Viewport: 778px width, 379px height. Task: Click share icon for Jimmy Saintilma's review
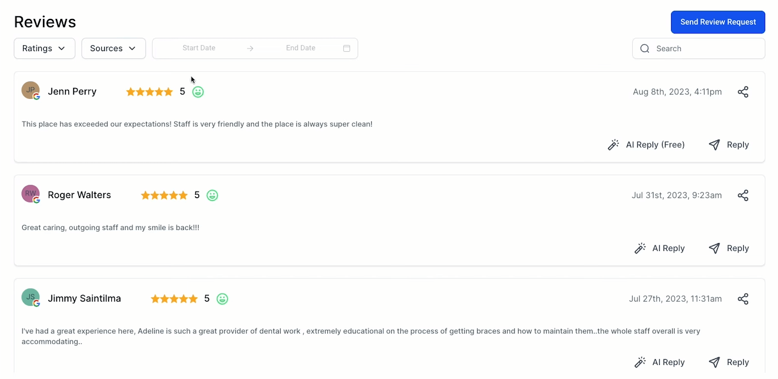pos(743,299)
